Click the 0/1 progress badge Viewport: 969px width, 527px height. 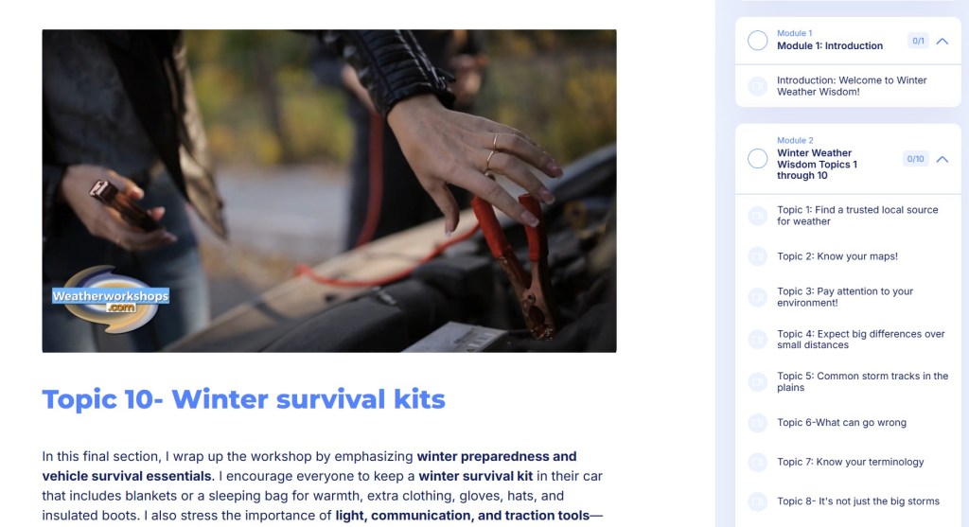(918, 41)
